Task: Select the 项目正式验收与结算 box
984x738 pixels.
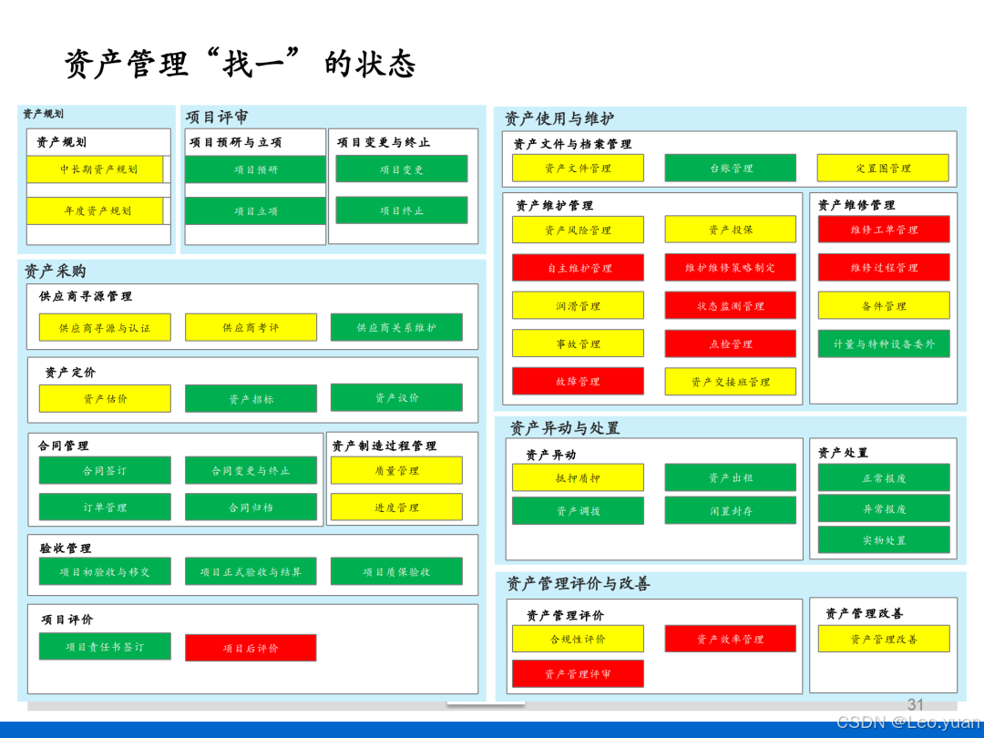Action: [251, 571]
